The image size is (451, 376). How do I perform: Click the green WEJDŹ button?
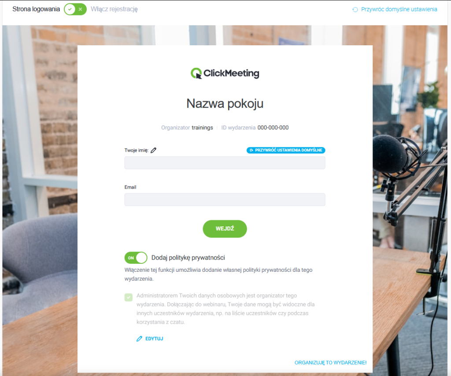click(225, 229)
